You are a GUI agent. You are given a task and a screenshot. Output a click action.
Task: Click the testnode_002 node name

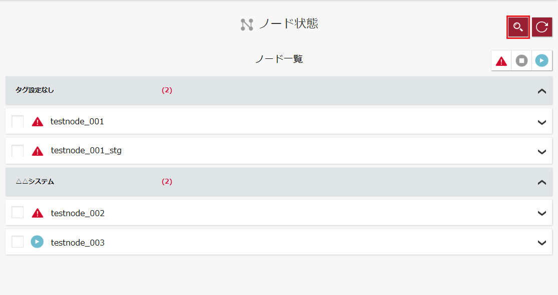pyautogui.click(x=78, y=213)
